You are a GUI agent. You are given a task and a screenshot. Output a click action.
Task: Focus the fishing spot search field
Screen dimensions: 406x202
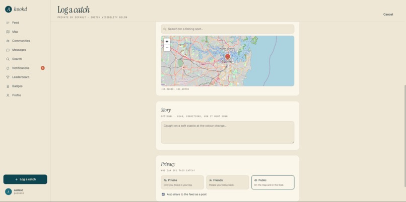[227, 29]
